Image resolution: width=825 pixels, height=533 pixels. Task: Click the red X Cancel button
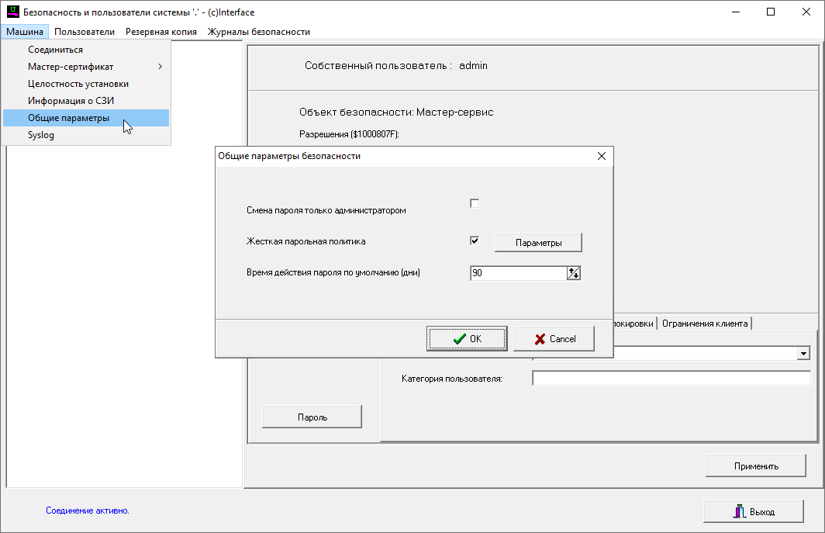pyautogui.click(x=554, y=339)
